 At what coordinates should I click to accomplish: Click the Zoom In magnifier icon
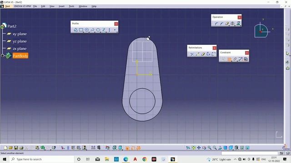[209, 148]
